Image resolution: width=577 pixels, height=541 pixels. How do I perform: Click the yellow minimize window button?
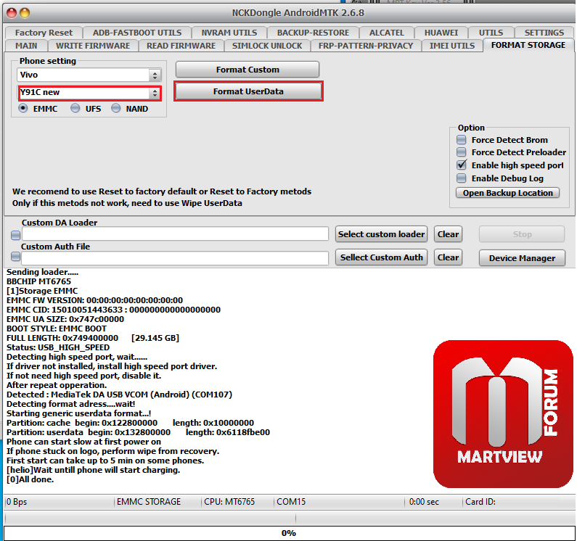[25, 13]
